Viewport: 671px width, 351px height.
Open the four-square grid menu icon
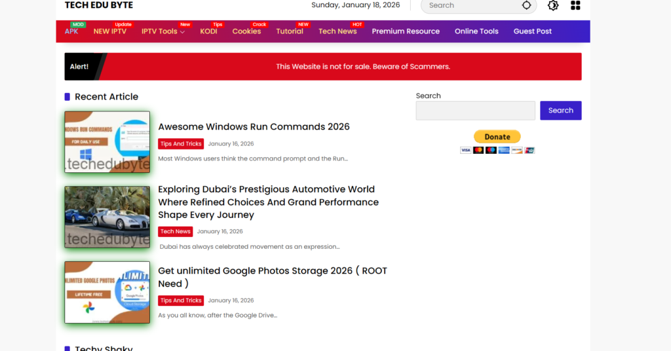pyautogui.click(x=575, y=5)
